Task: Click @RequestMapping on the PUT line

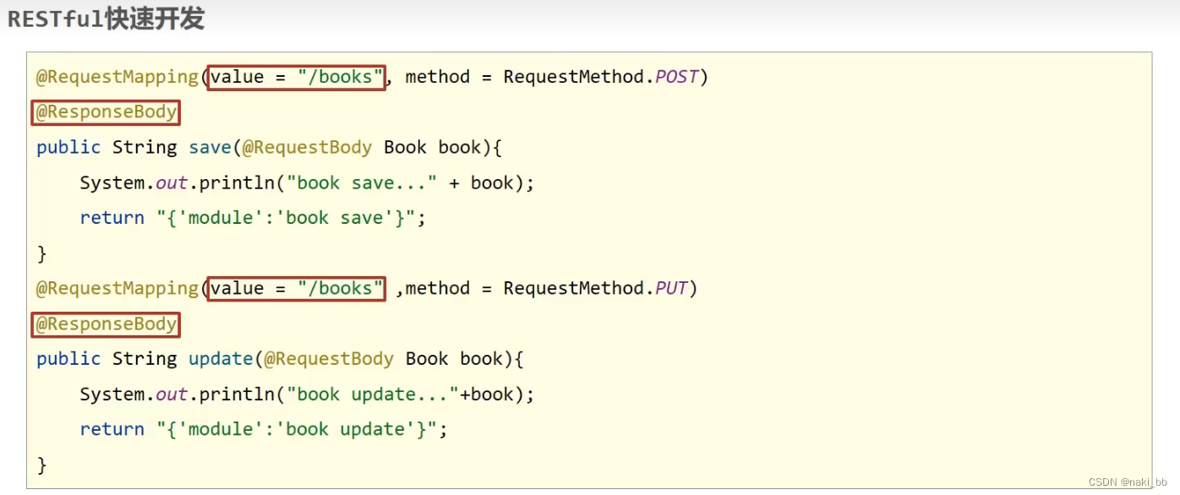Action: tap(117, 288)
